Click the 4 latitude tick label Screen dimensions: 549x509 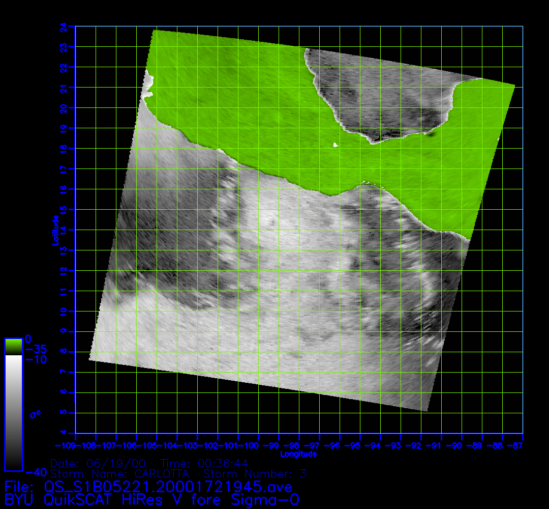63,433
